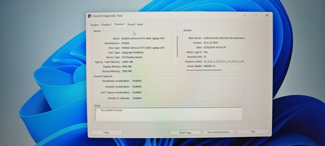Screen dimensions: 325x146
Task: Click the Approx. Total Memory label
Action: (107, 62)
